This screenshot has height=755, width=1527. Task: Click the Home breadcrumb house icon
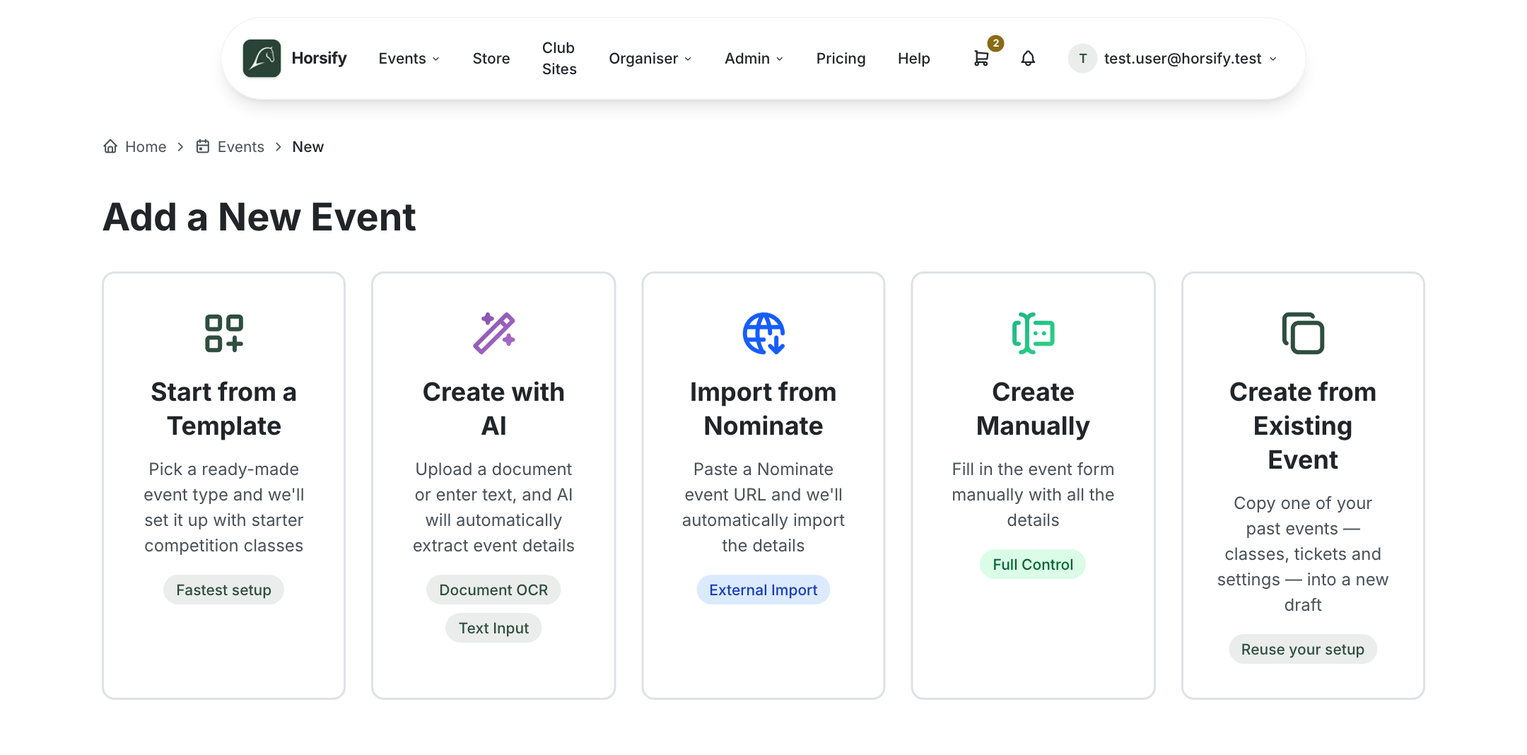tap(110, 146)
